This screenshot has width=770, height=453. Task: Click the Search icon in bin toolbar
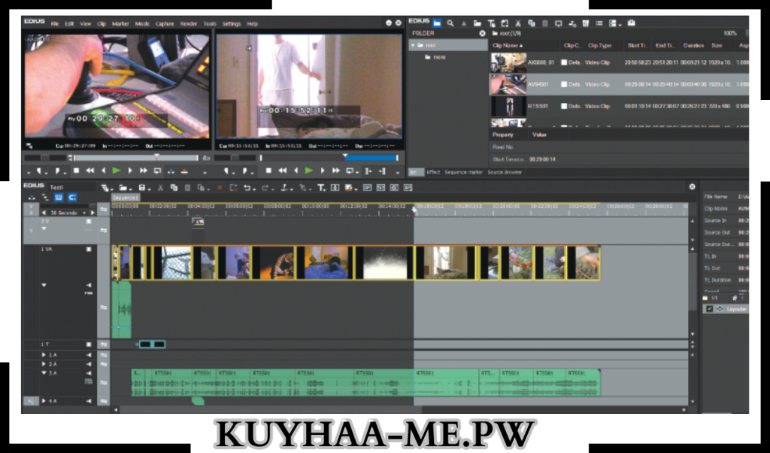click(x=450, y=23)
